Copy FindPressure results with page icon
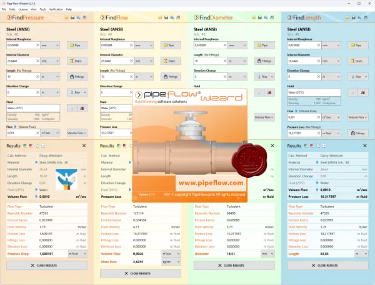375x285 pixels. [x=37, y=145]
